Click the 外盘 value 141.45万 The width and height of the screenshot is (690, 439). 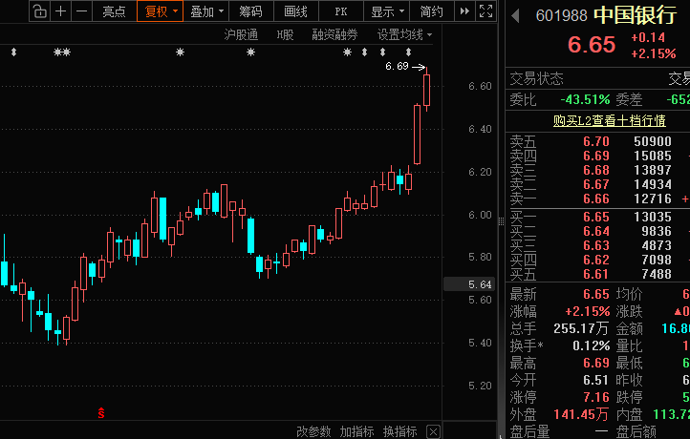click(581, 414)
